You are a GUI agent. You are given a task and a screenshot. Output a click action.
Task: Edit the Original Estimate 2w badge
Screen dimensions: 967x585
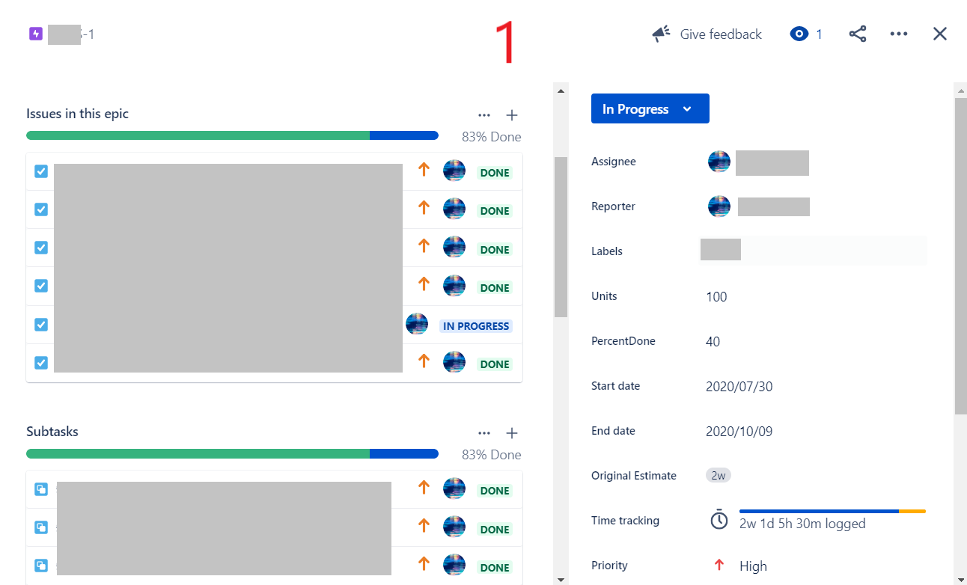pos(719,476)
